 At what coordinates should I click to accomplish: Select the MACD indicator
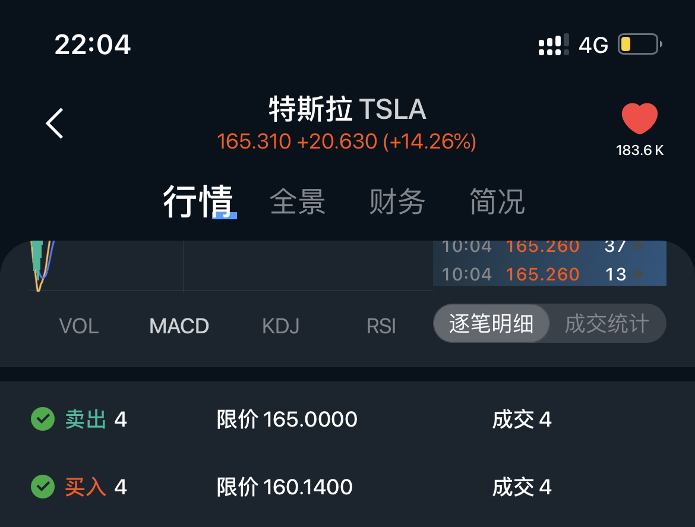point(179,326)
